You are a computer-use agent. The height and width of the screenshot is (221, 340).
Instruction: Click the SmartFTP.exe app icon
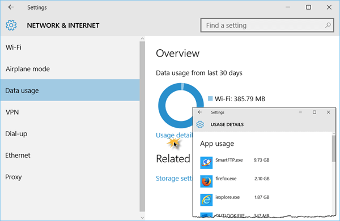click(x=206, y=163)
